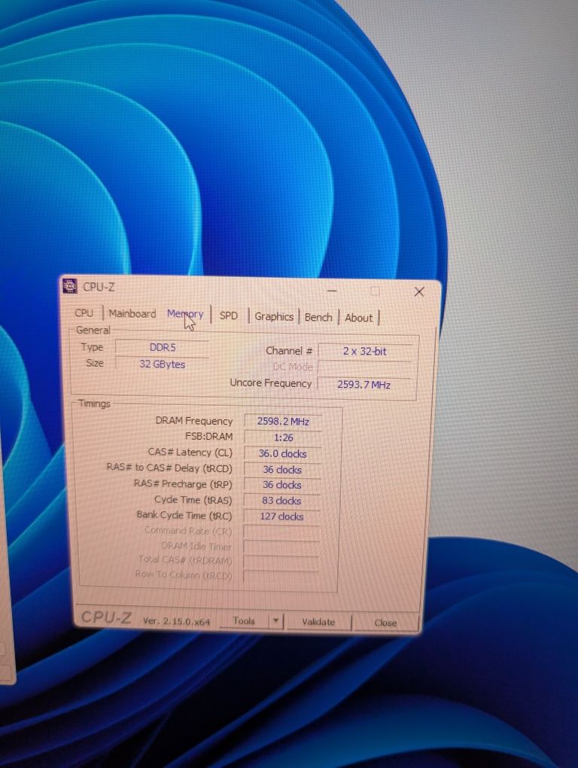This screenshot has height=768, width=578.
Task: Click the CPU-Z title bar icon
Action: [x=70, y=285]
